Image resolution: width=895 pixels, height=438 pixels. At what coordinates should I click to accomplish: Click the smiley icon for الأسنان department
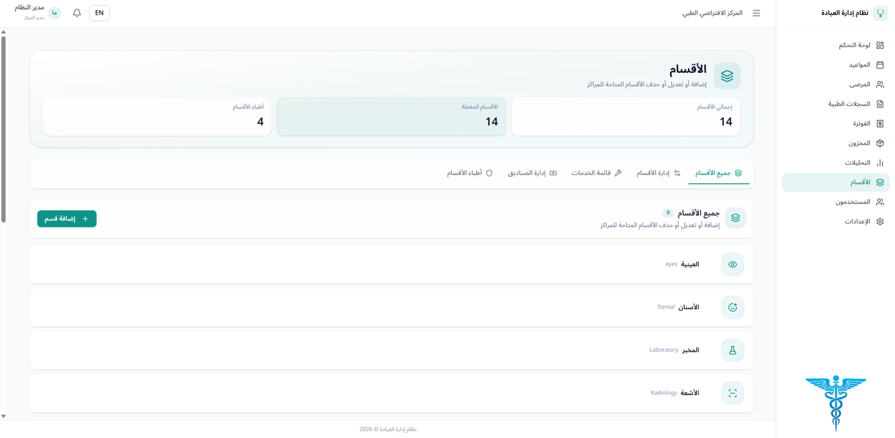(732, 307)
